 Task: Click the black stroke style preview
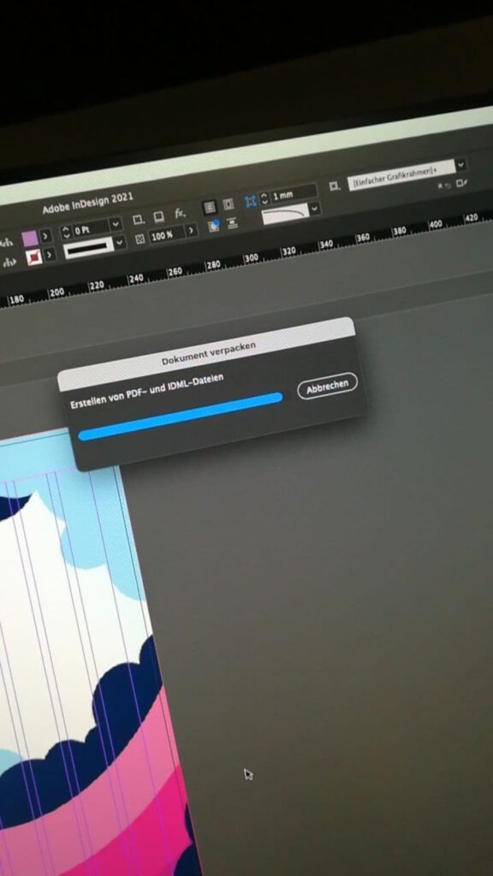click(x=88, y=247)
